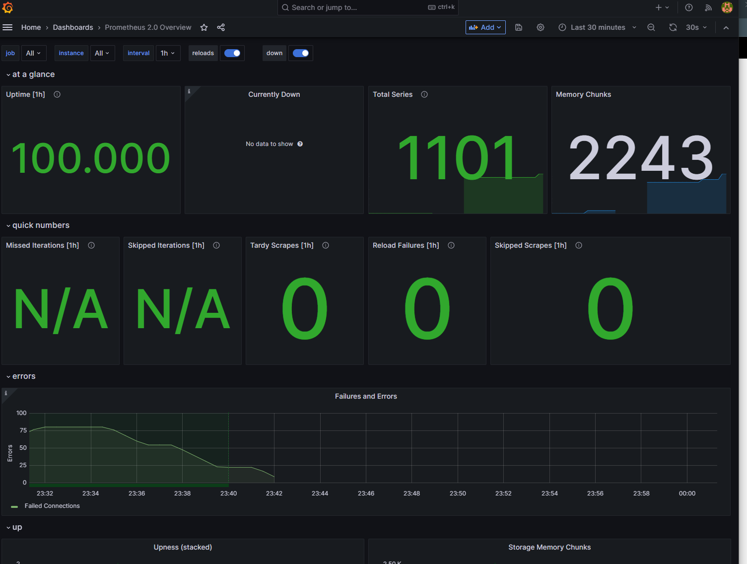Screen dimensions: 747x564
Task: Go to Home breadcrumb
Action: coord(31,27)
